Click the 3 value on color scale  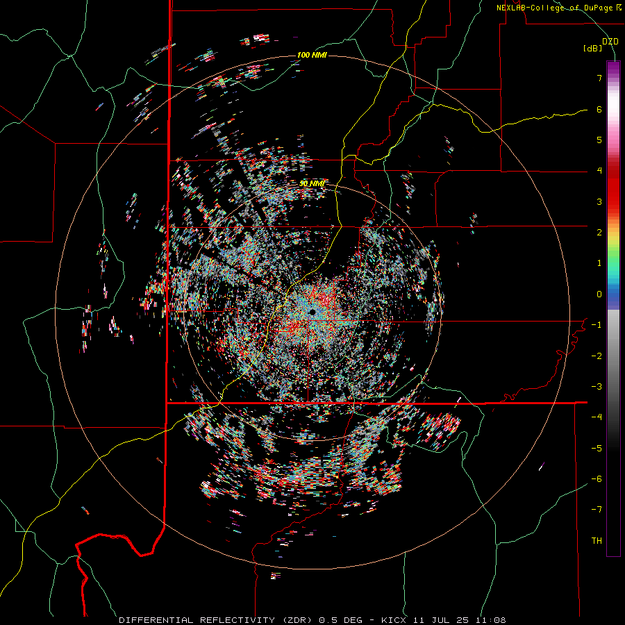[x=599, y=201]
